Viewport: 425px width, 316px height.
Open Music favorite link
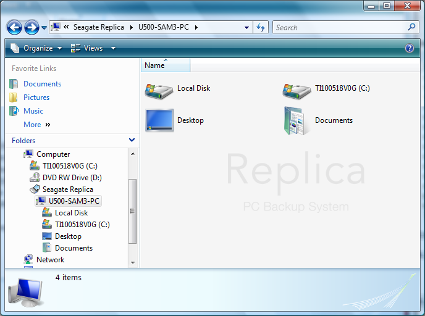[33, 111]
